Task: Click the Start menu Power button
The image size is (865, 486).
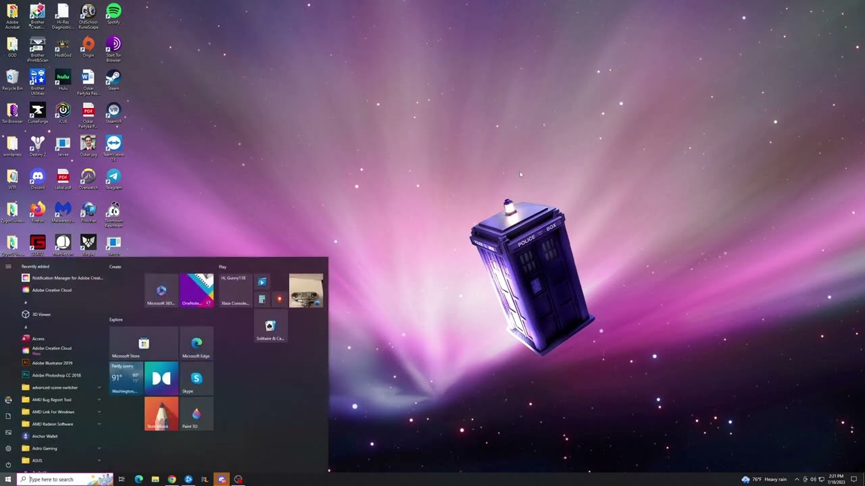Action: (x=8, y=464)
